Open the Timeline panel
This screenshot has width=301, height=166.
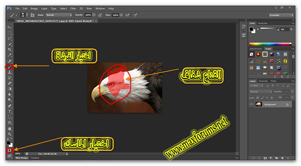[35, 158]
